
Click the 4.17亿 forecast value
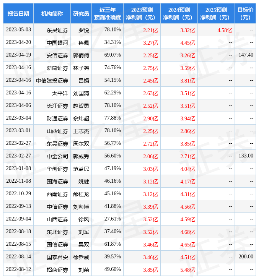pyautogui.click(x=188, y=182)
